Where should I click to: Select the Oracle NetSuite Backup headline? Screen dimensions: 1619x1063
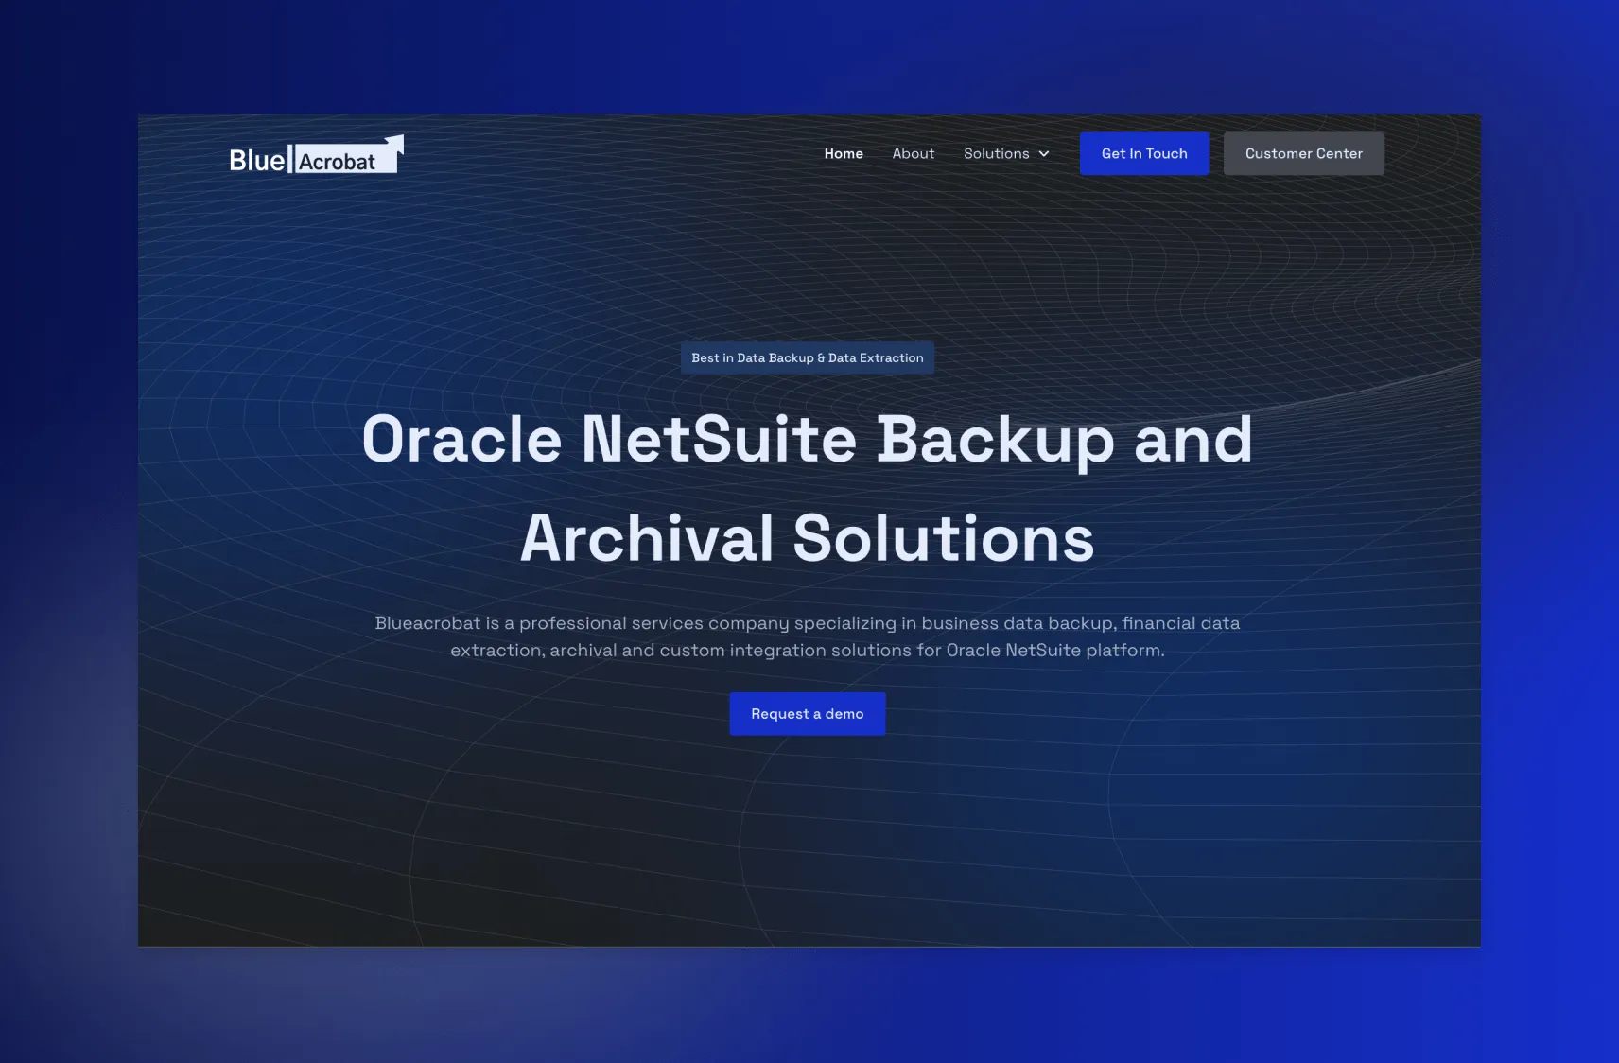point(808,439)
